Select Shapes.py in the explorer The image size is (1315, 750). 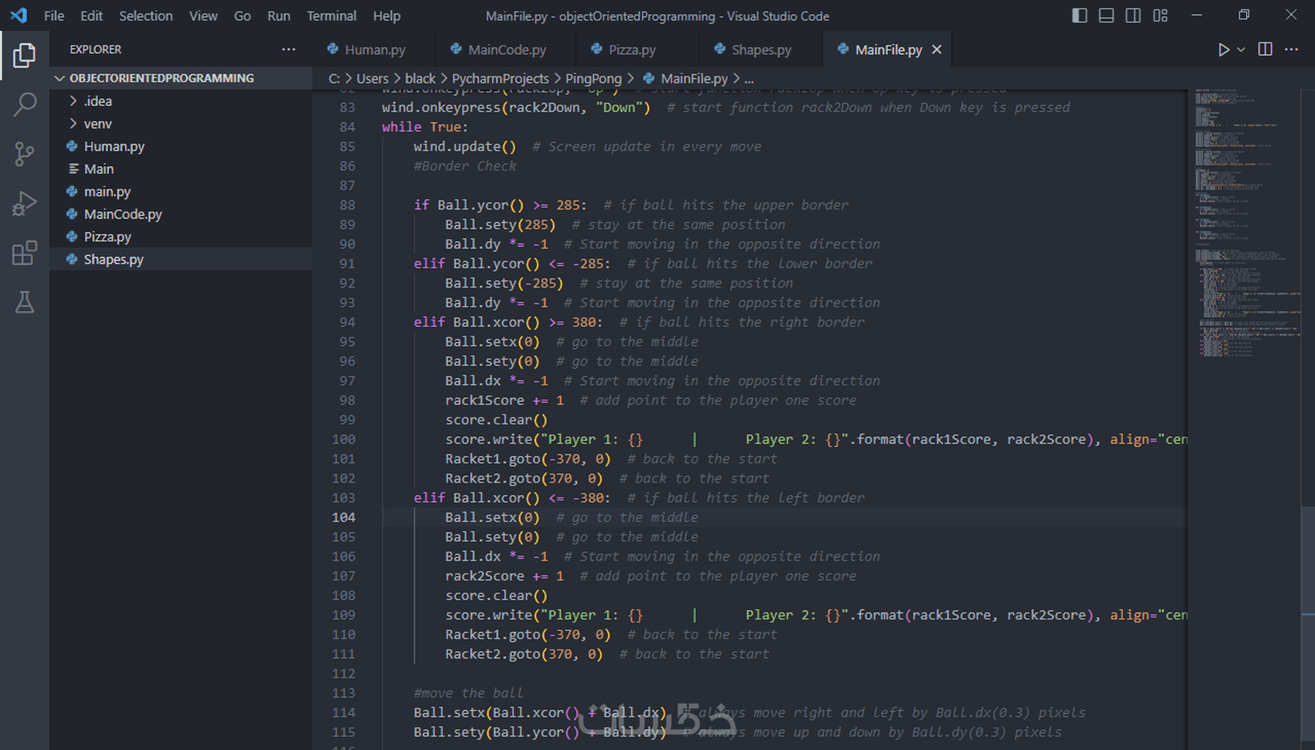181,259
